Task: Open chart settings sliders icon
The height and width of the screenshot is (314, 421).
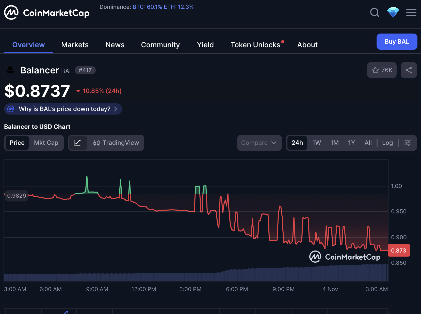Action: (x=407, y=143)
